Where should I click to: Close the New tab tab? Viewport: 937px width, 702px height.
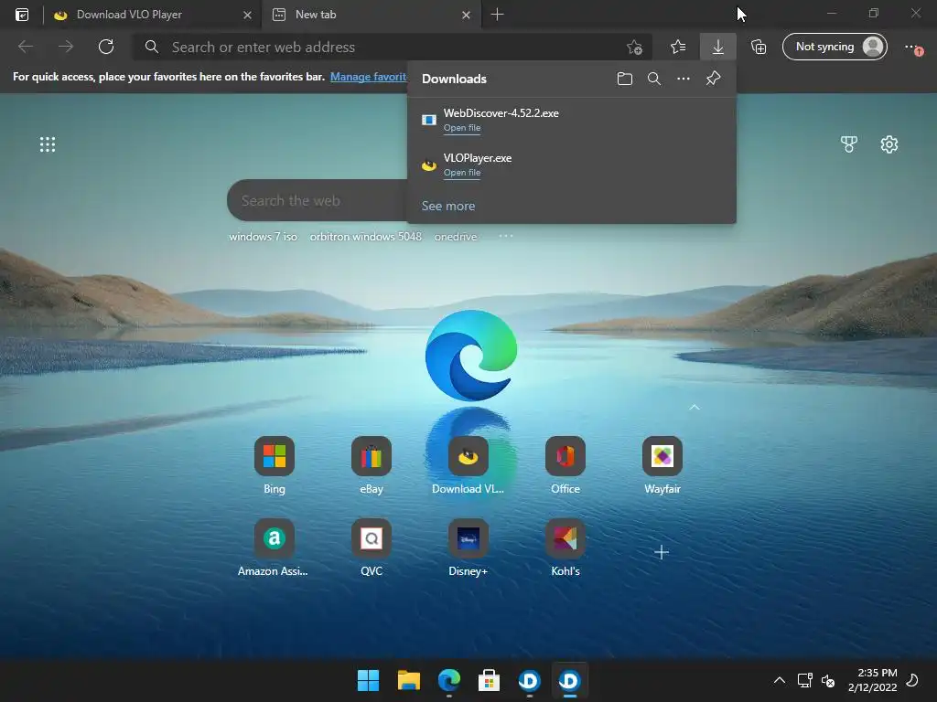[x=466, y=15]
